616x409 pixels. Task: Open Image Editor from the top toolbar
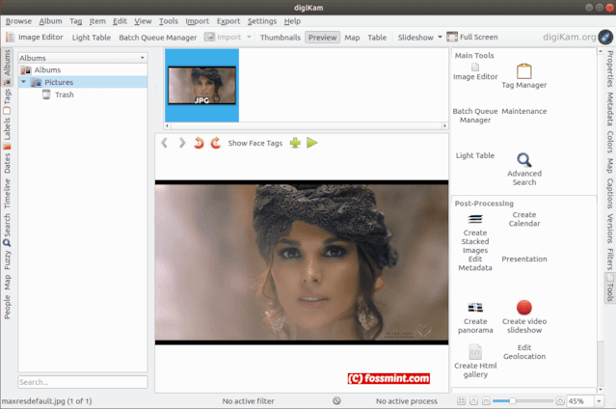tap(35, 37)
